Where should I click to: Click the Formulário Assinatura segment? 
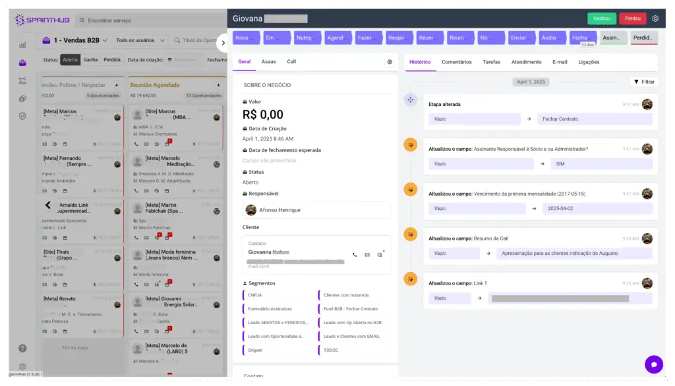pyautogui.click(x=270, y=309)
